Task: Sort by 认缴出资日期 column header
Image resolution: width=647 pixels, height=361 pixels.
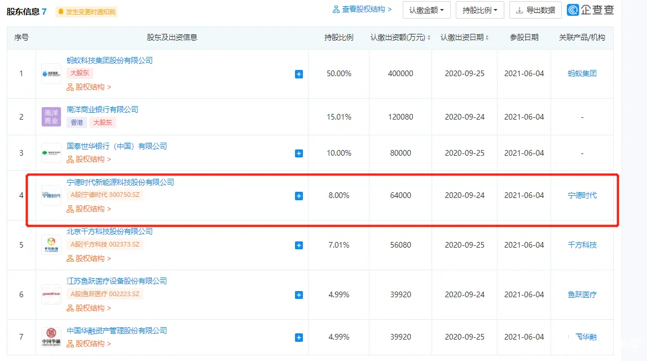Action: coord(464,38)
